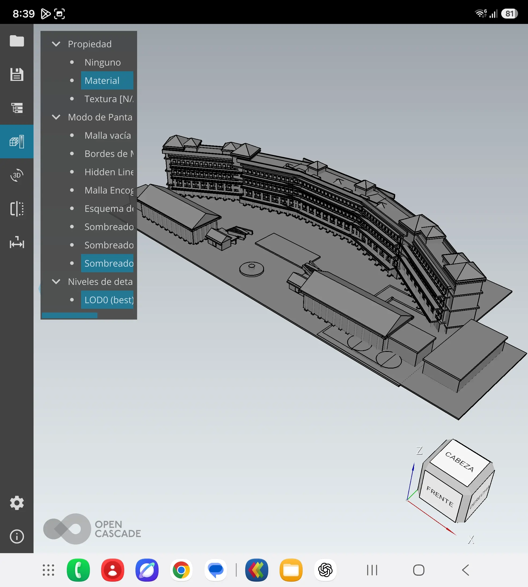528x587 pixels.
Task: Select the Material property option
Action: pos(107,80)
